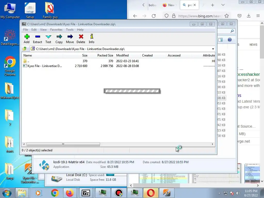
Task: Click the Explorer help question mark icon
Action: coord(230,40)
